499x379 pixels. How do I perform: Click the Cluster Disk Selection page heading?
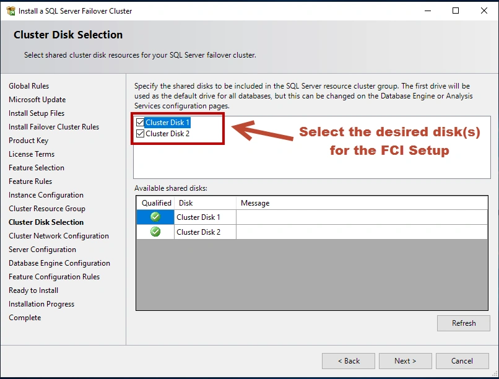coord(68,35)
